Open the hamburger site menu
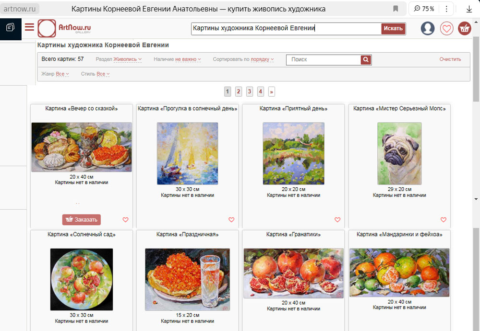480x331 pixels. pyautogui.click(x=29, y=27)
